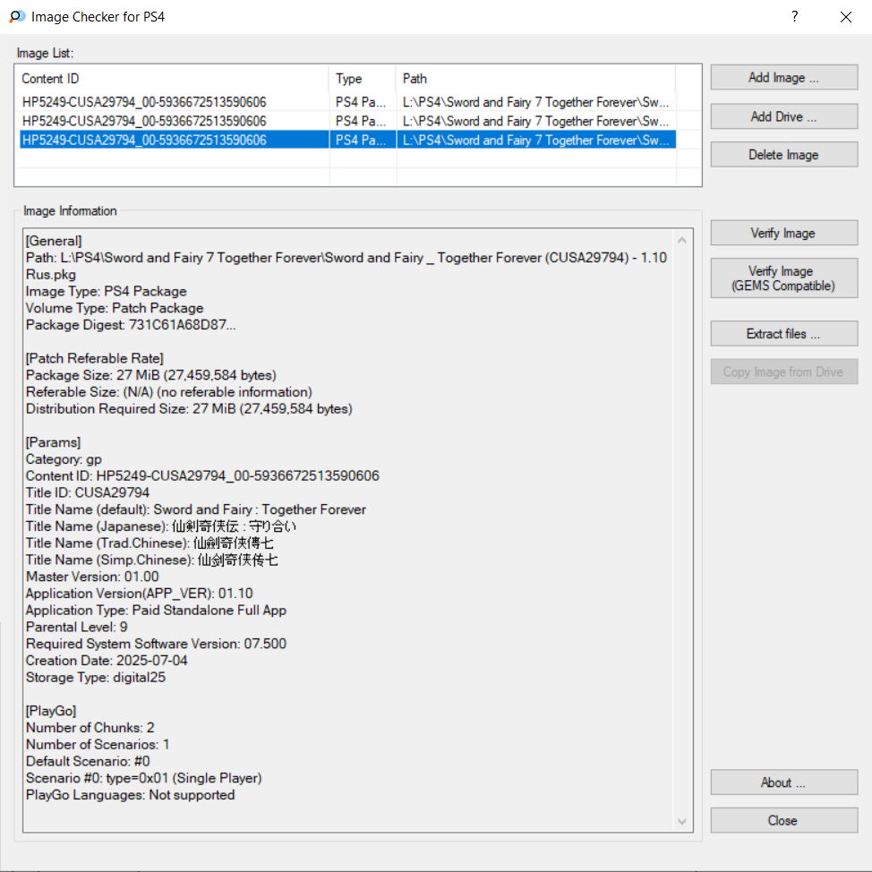Click the Title Name (default) line
Viewport: 872px width, 872px height.
pyautogui.click(x=196, y=509)
